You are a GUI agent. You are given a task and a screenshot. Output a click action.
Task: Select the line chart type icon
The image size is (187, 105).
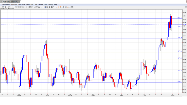(x=7, y=7)
